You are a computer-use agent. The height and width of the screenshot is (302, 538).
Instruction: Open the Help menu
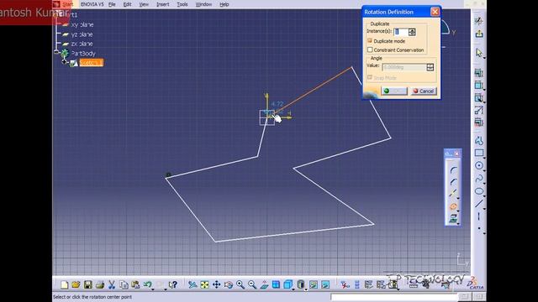point(224,4)
